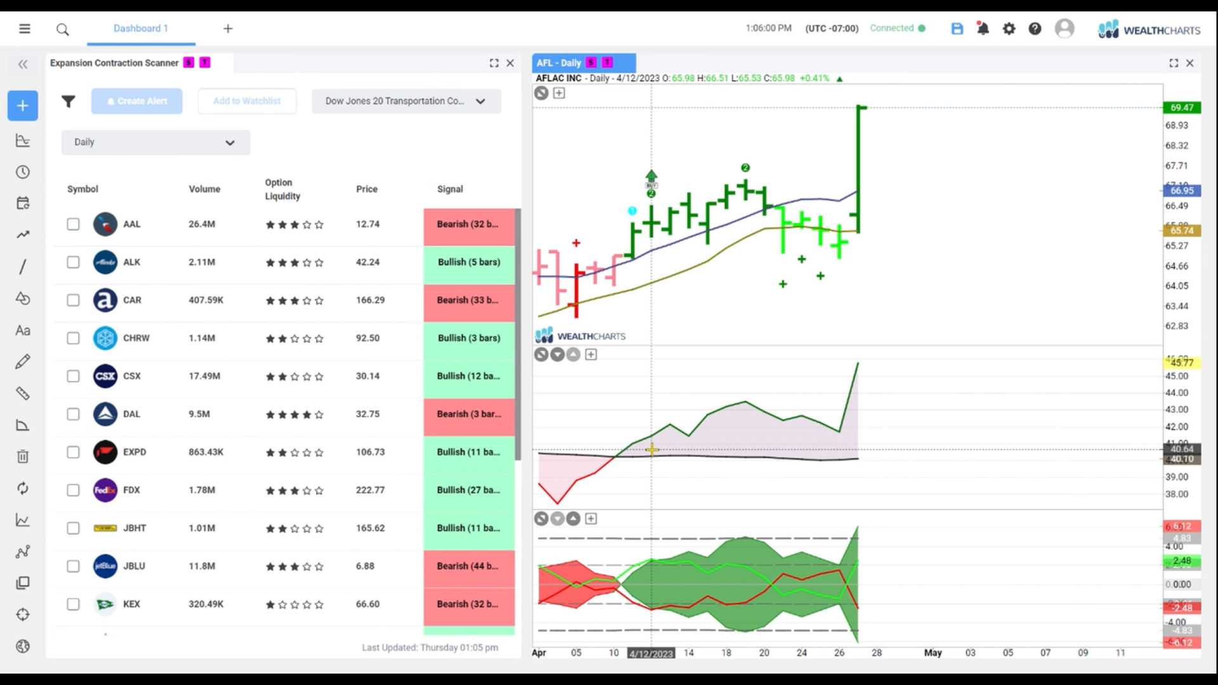1218x685 pixels.
Task: Open the help question mark
Action: pos(1035,29)
